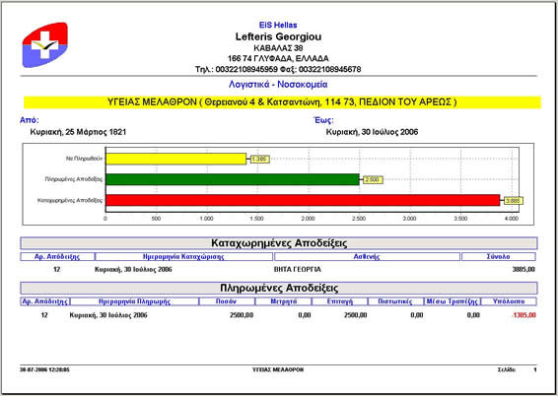Viewport: 558px width, 396px height.
Task: Click the red balance value '-1385,00'
Action: [523, 315]
